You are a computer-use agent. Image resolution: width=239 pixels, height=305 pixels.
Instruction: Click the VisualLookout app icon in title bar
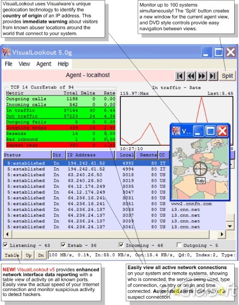tap(6, 52)
